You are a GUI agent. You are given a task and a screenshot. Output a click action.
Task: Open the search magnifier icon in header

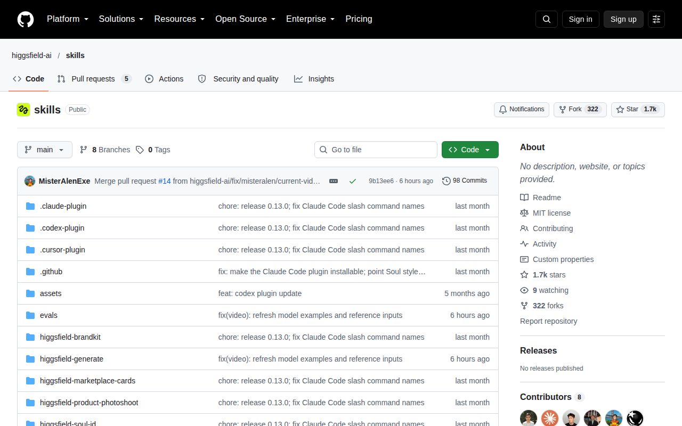point(547,19)
